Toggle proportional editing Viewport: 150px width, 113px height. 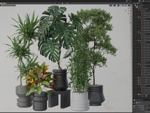click(x=67, y=3)
